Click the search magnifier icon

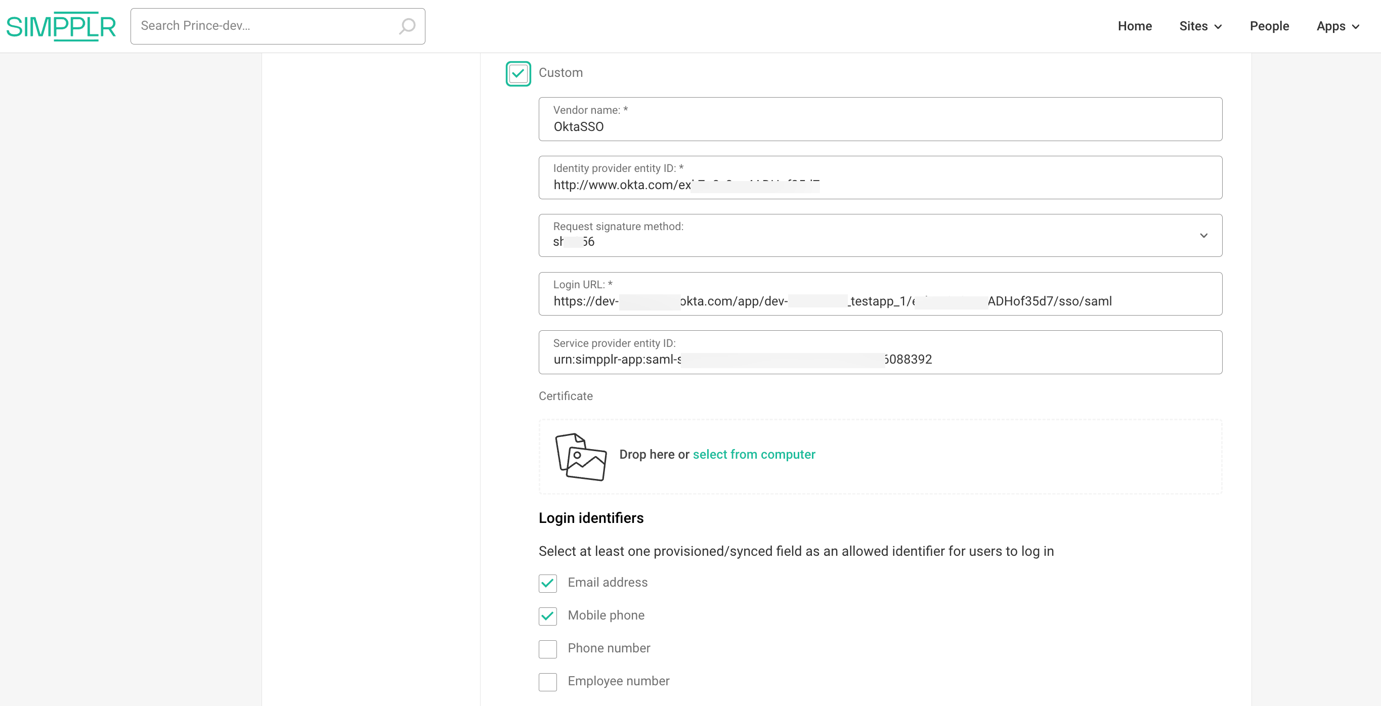(x=408, y=26)
